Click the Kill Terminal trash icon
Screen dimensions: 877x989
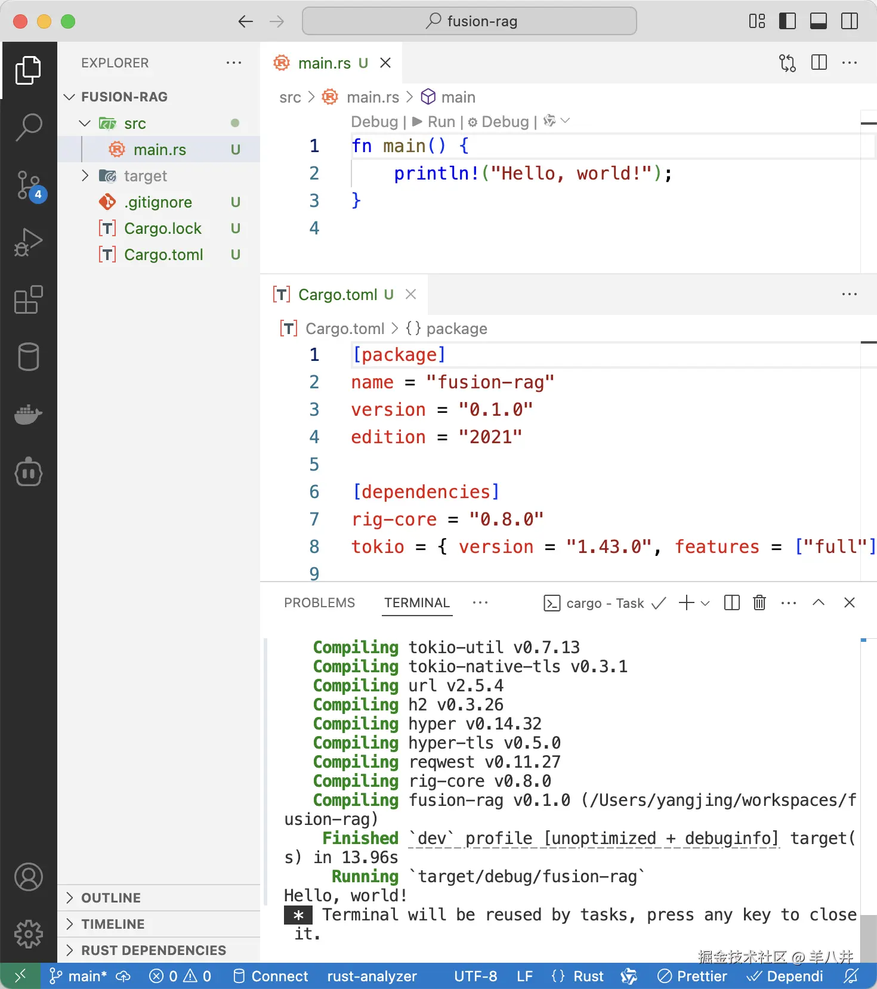coord(759,603)
